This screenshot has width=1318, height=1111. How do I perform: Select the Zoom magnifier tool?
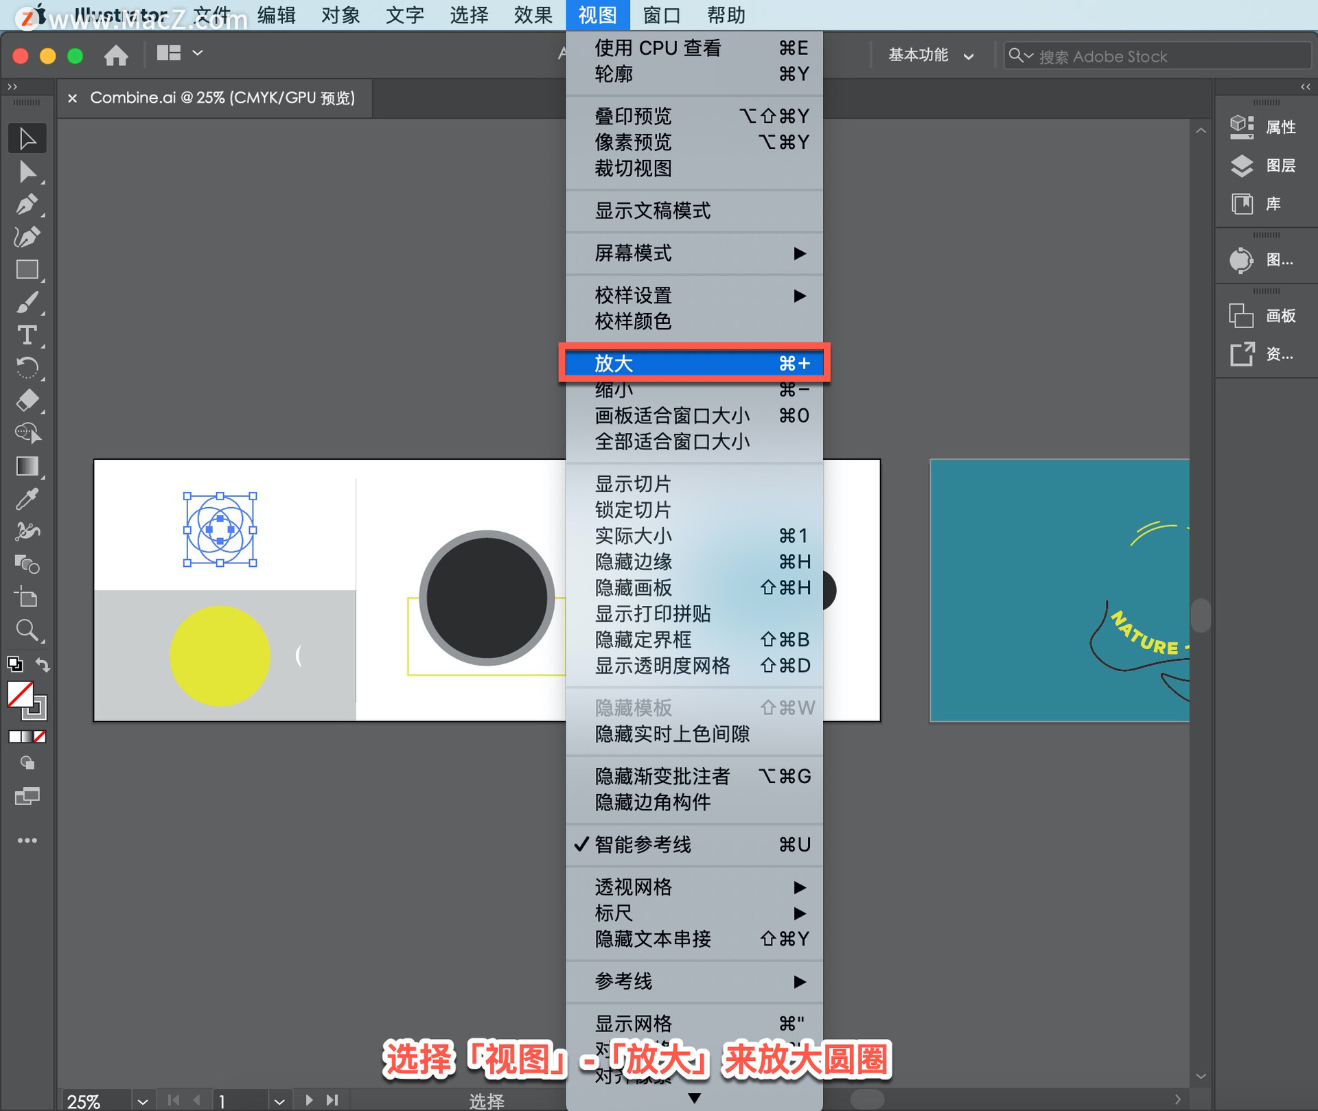[x=27, y=630]
